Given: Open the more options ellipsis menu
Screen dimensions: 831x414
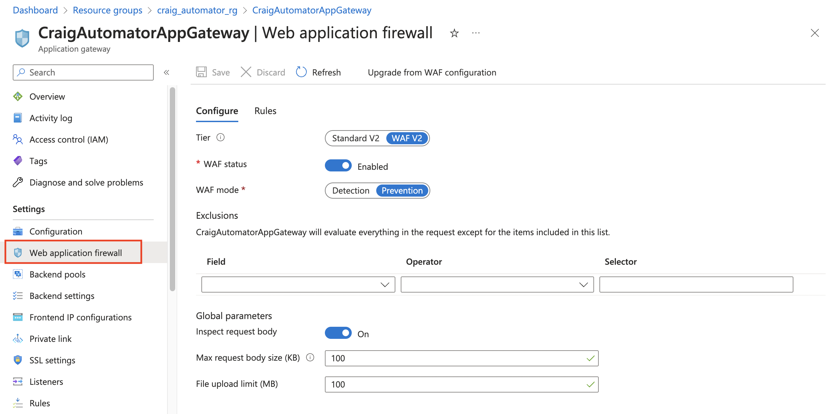Looking at the screenshot, I should [x=476, y=33].
